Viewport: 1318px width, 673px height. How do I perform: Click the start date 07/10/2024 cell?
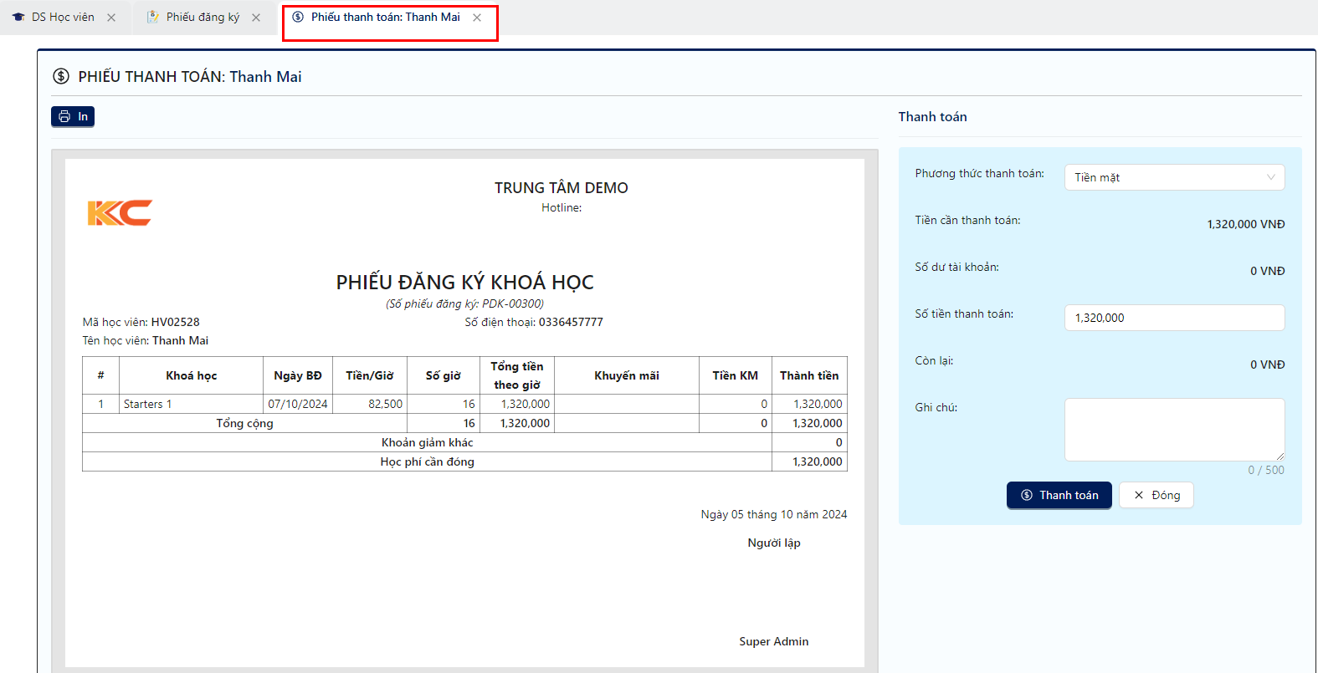coord(298,404)
